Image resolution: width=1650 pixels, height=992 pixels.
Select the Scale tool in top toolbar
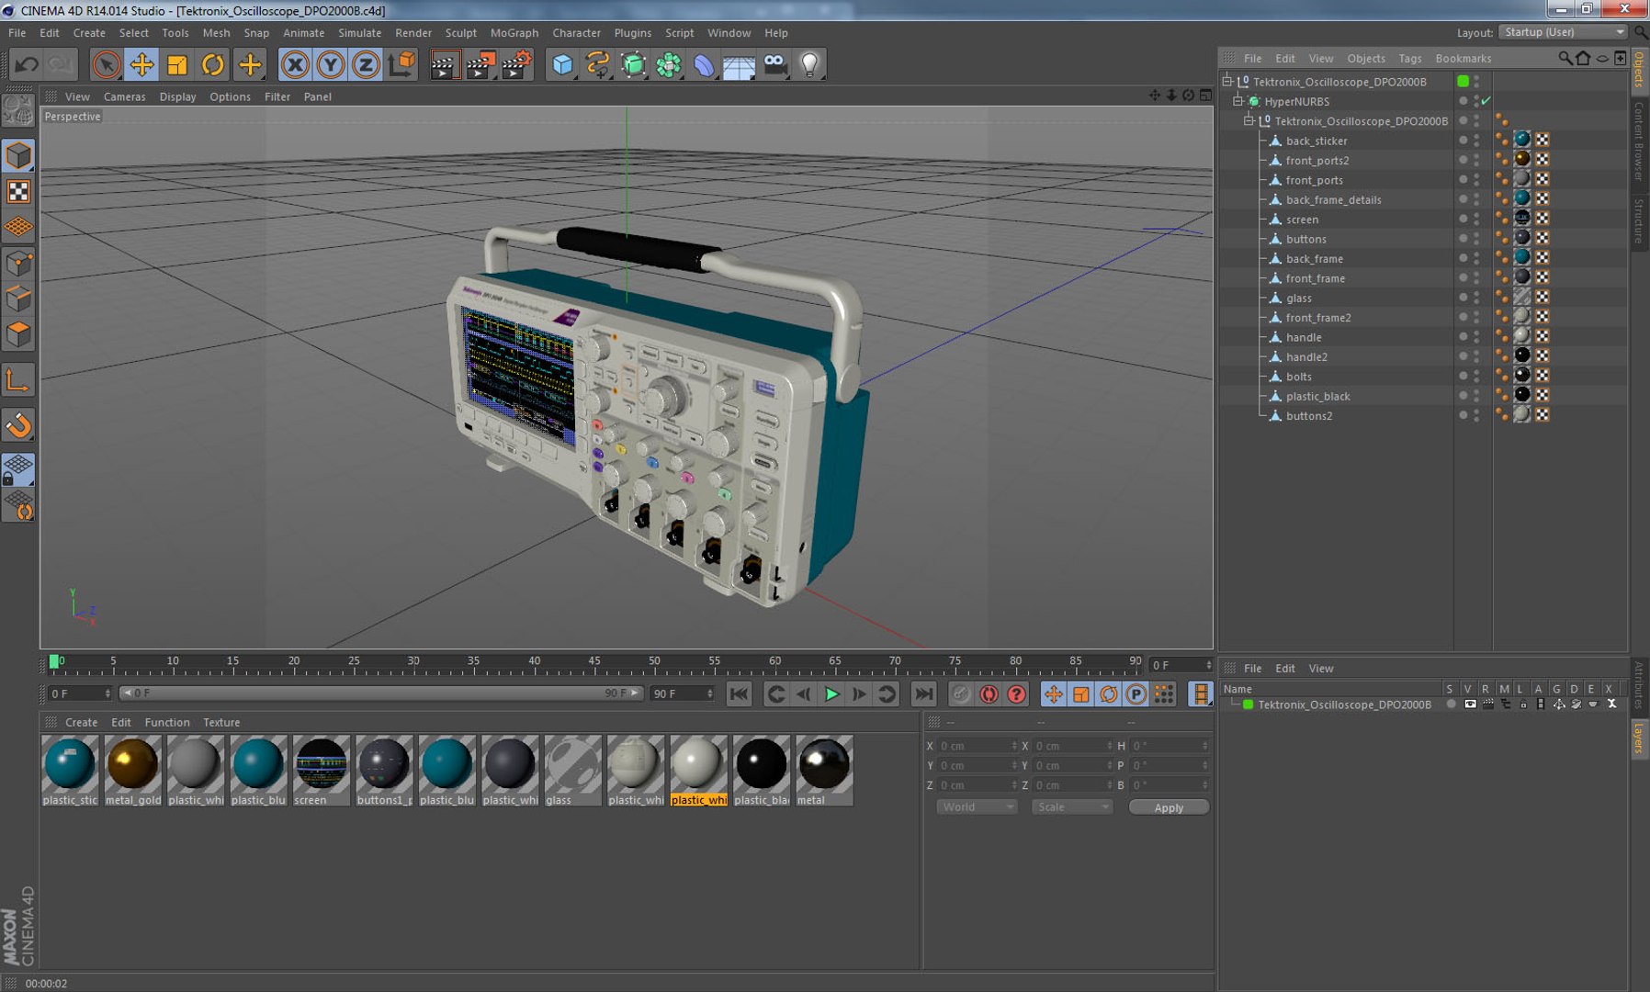coord(177,64)
